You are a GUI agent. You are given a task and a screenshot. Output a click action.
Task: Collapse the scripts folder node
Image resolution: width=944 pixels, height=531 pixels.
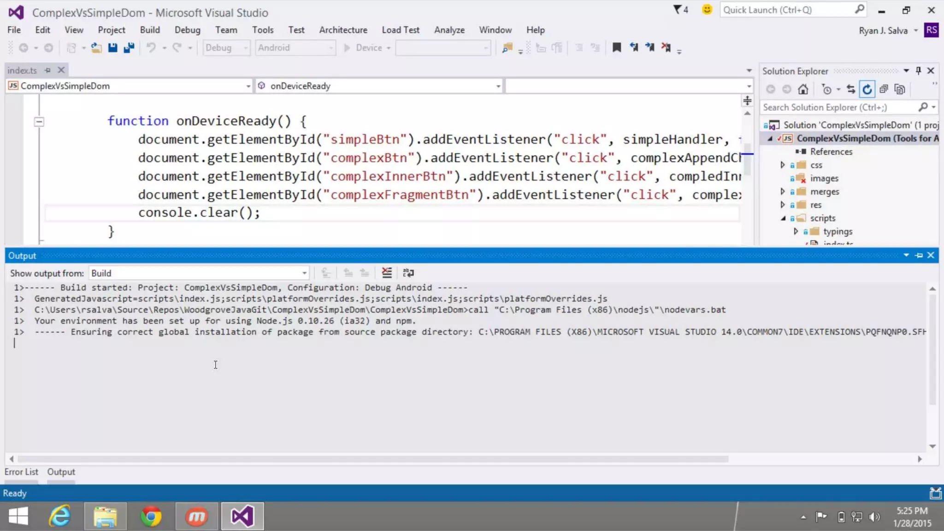[x=783, y=218]
